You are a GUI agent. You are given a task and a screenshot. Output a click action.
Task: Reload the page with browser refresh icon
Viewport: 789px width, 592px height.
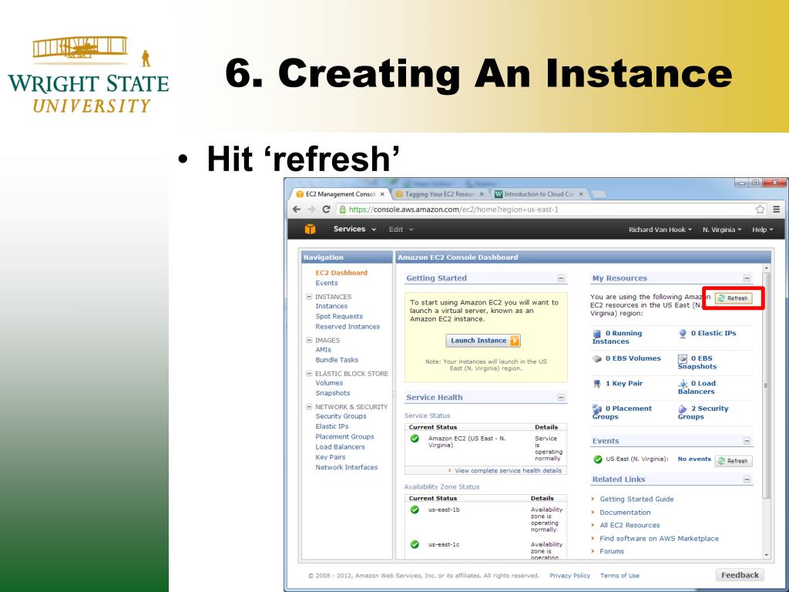(x=326, y=210)
